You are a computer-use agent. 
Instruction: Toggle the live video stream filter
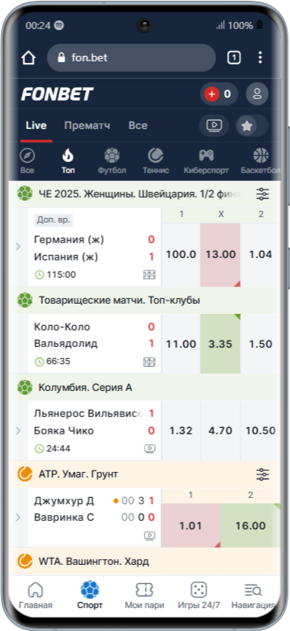tap(214, 126)
